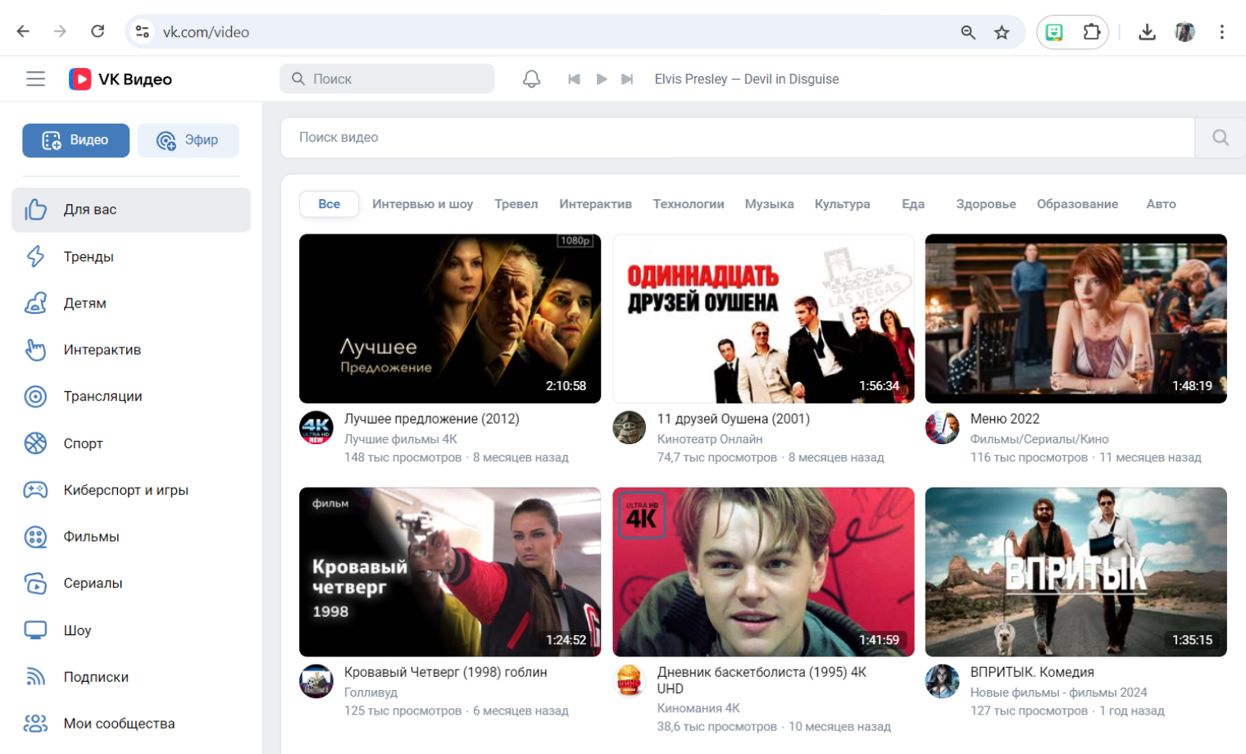Skip to next track in player
Screen dimensions: 1246x754
[x=627, y=79]
